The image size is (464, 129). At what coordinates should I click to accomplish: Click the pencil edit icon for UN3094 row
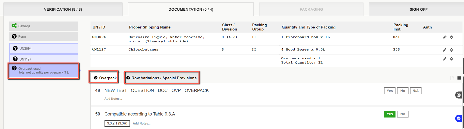coord(444,37)
